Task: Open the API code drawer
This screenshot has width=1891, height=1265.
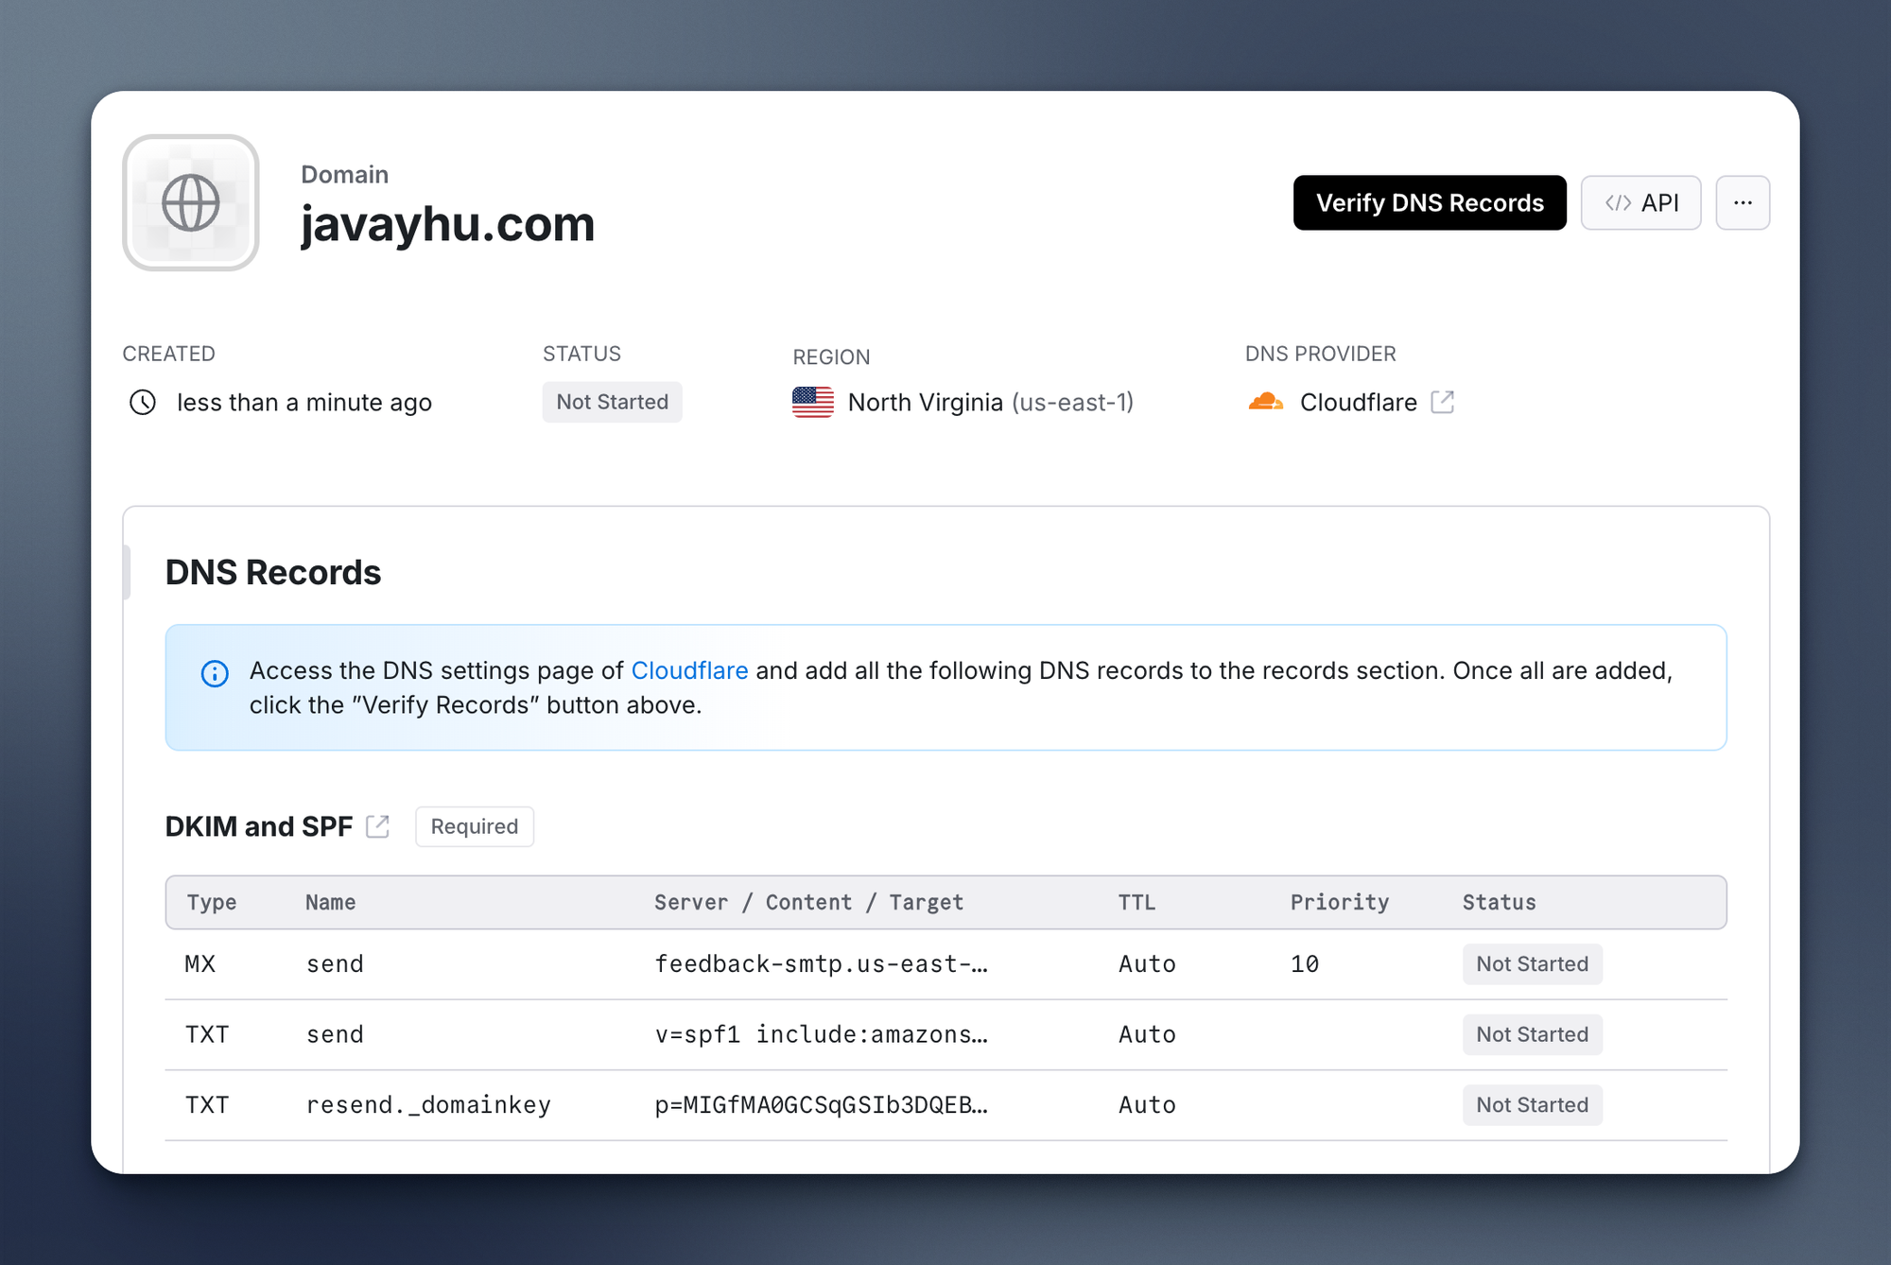Action: coord(1640,202)
